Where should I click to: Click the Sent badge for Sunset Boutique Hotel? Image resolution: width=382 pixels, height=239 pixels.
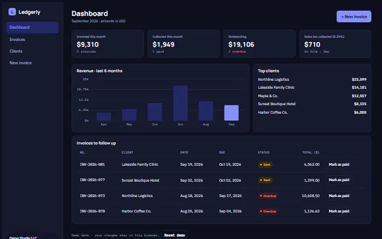tap(265, 180)
